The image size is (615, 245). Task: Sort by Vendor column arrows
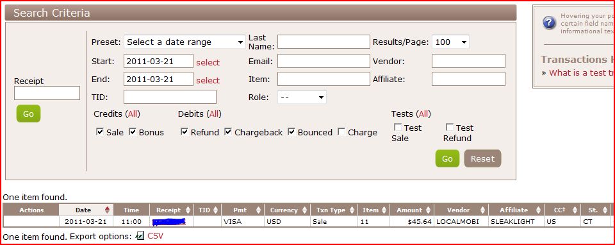(x=483, y=210)
